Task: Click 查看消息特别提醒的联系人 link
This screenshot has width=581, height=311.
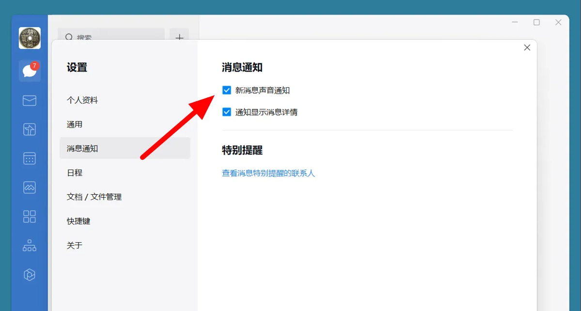Action: click(x=268, y=173)
